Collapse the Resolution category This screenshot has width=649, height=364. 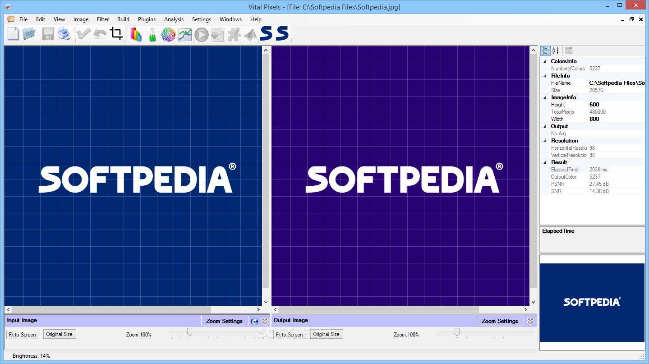point(545,141)
